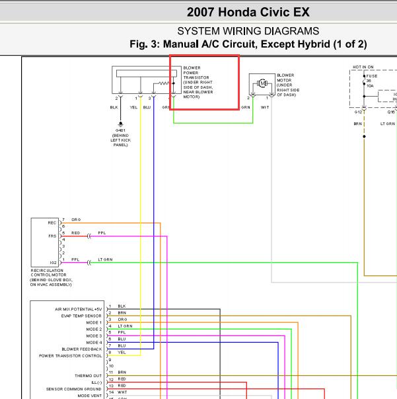Image resolution: width=397 pixels, height=399 pixels.
Task: Click the "PPL" label after the FRS connector
Action: pyautogui.click(x=102, y=233)
